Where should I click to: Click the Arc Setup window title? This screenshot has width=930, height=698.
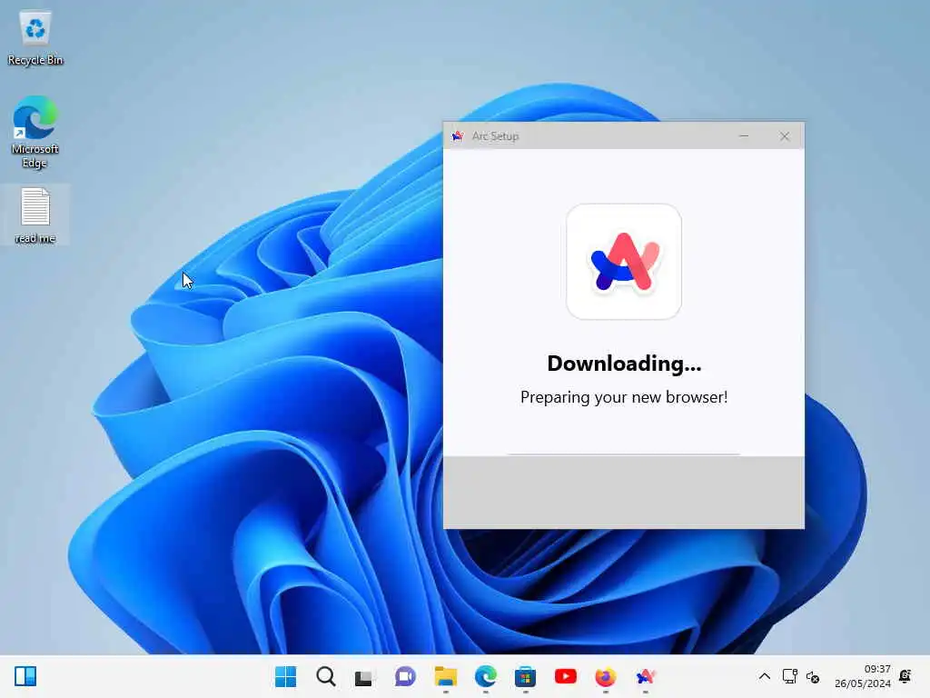tap(495, 136)
